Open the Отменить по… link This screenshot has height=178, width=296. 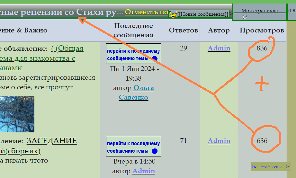click(147, 12)
